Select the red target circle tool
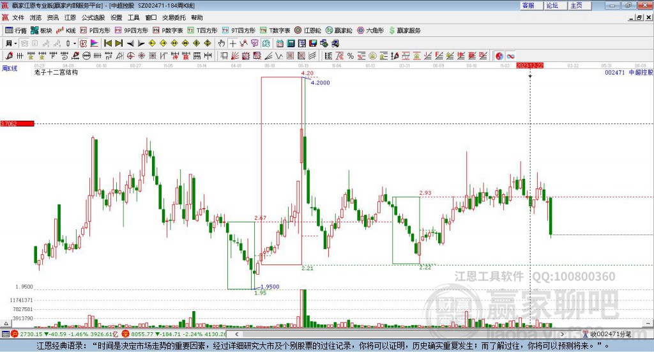 [x=130, y=56]
